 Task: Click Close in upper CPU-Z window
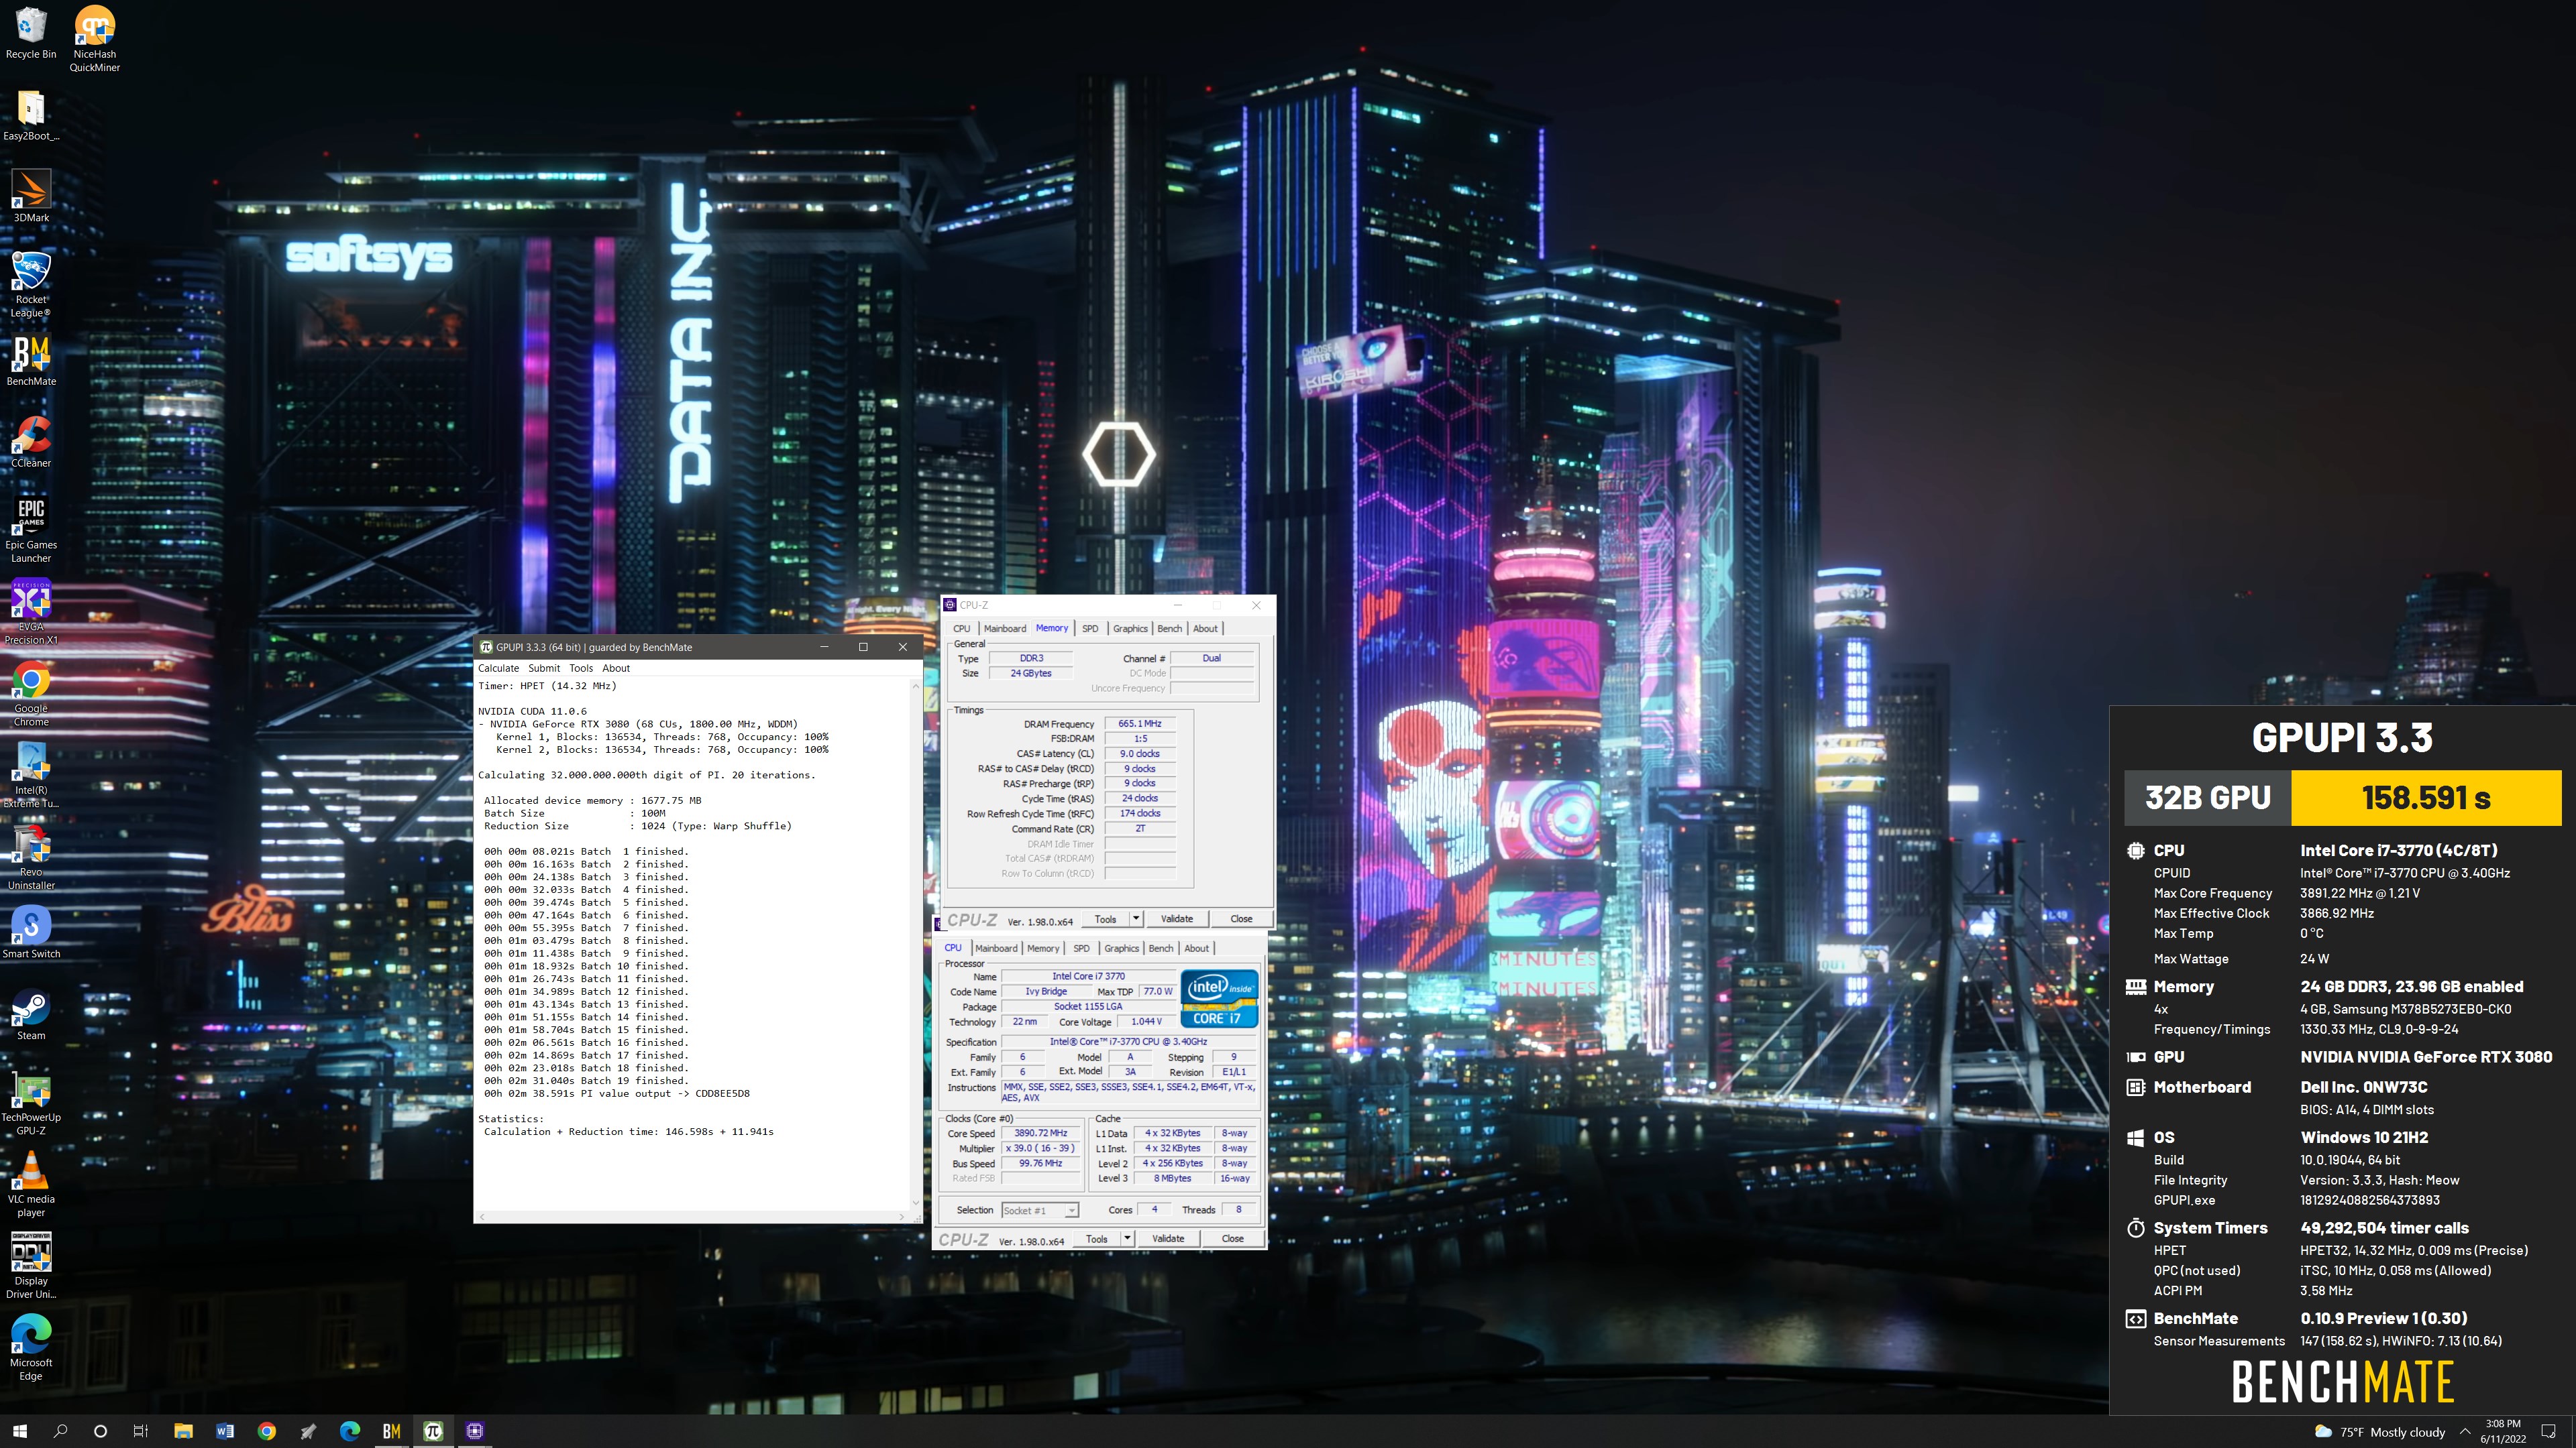(1241, 918)
